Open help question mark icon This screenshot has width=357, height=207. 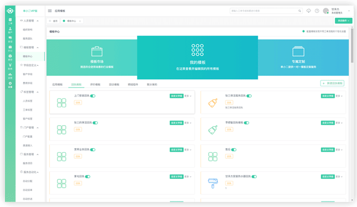point(317,11)
